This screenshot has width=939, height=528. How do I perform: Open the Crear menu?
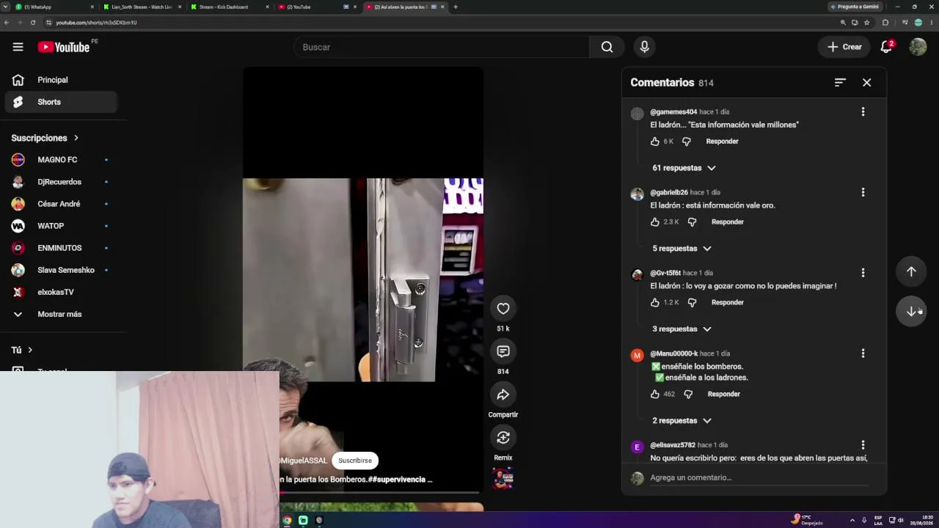844,47
